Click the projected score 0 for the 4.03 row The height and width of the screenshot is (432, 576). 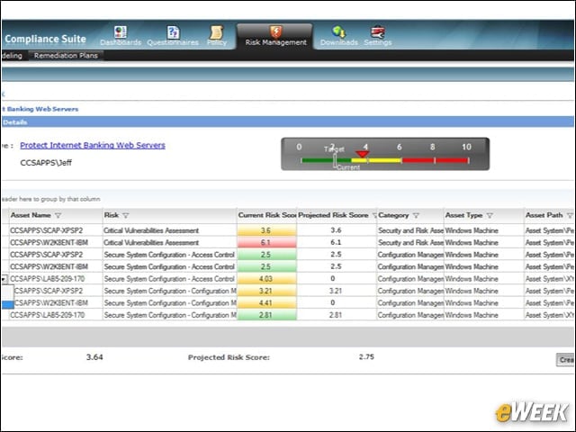(x=336, y=279)
